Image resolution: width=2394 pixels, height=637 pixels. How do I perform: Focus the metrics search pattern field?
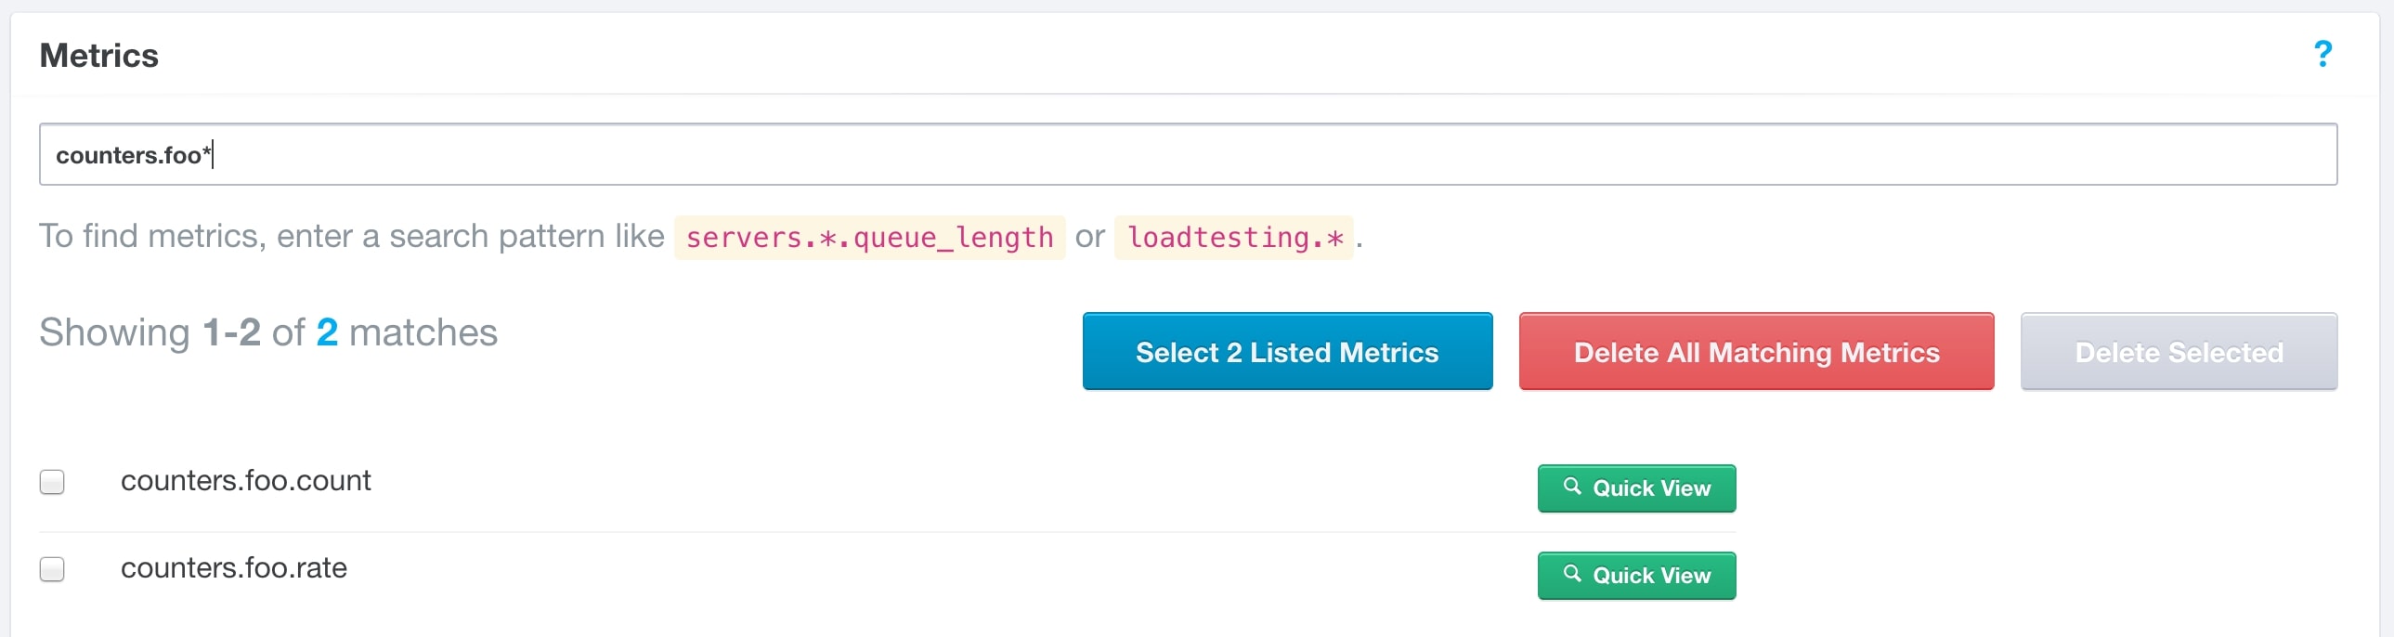point(1188,154)
